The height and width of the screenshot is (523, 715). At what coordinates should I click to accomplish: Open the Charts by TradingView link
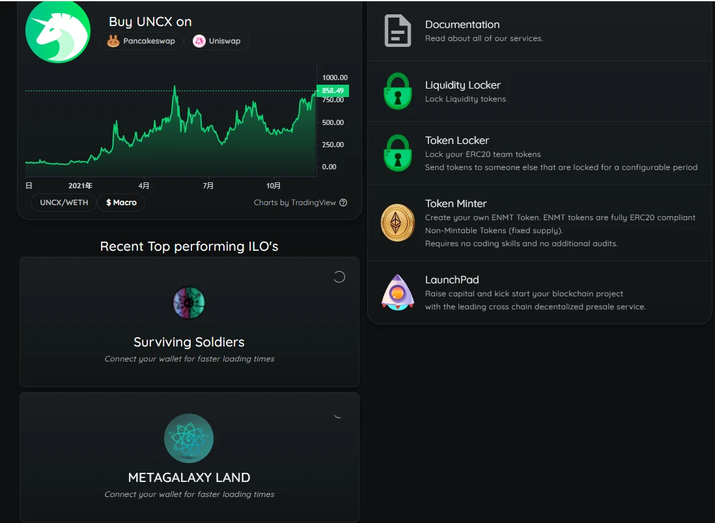click(294, 203)
